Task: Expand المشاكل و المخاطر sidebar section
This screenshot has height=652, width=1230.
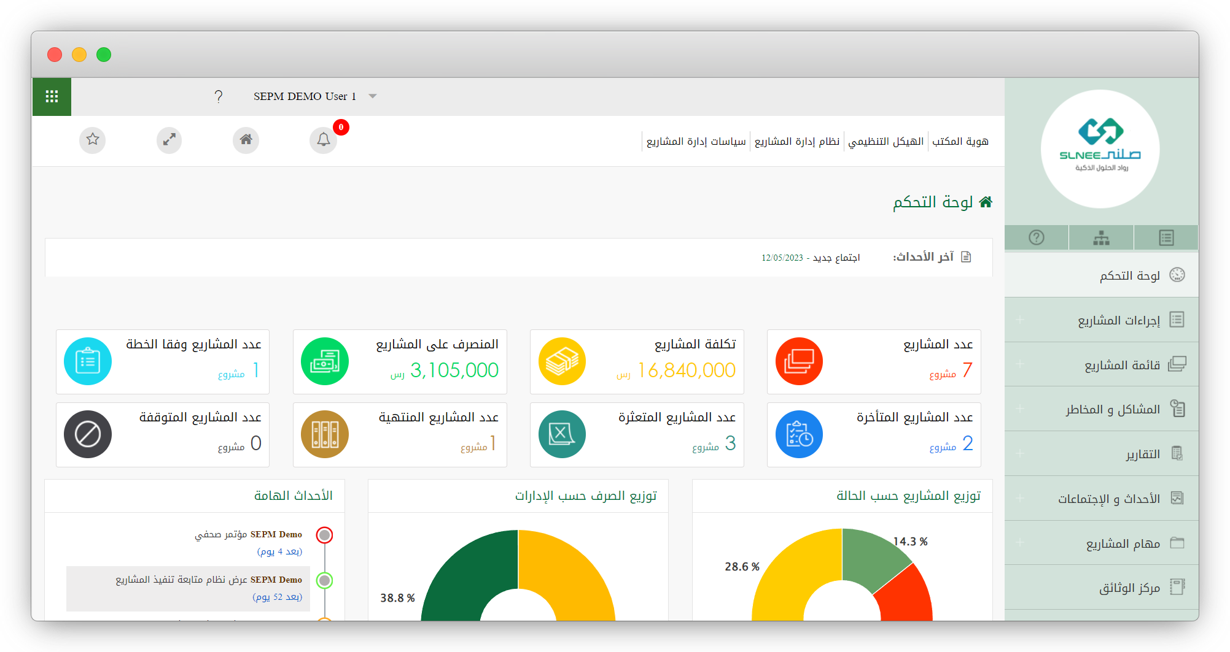Action: [x=1112, y=409]
